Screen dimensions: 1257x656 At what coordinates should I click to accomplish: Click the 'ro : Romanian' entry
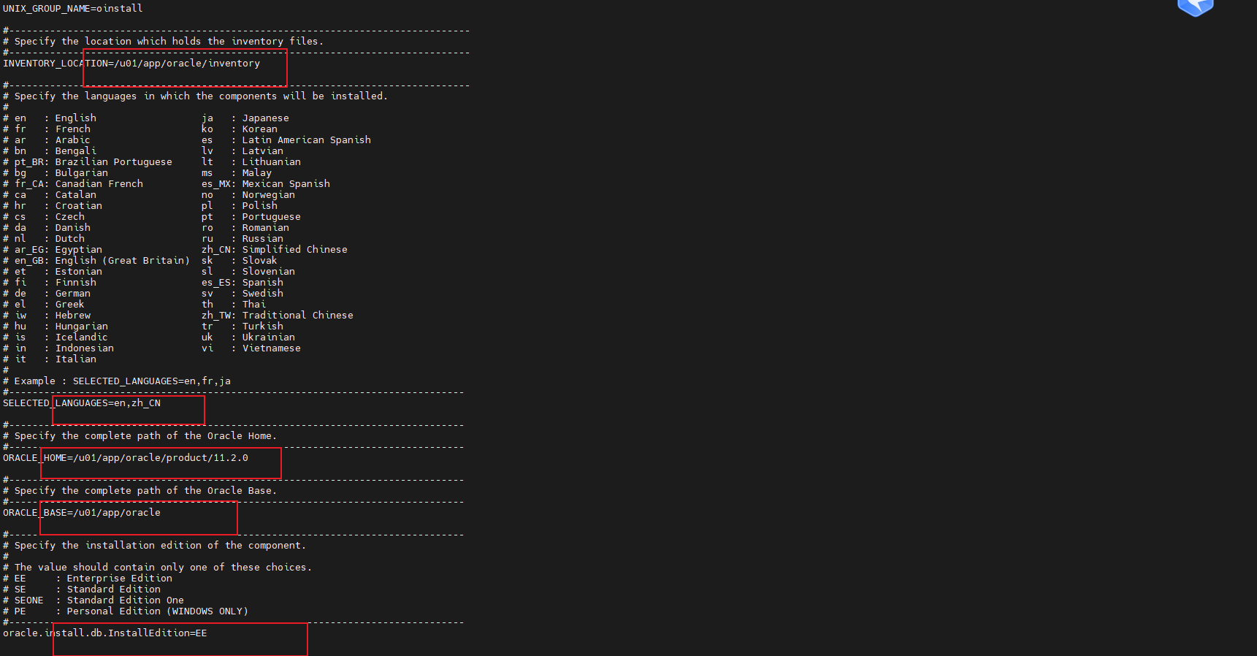pyautogui.click(x=245, y=228)
